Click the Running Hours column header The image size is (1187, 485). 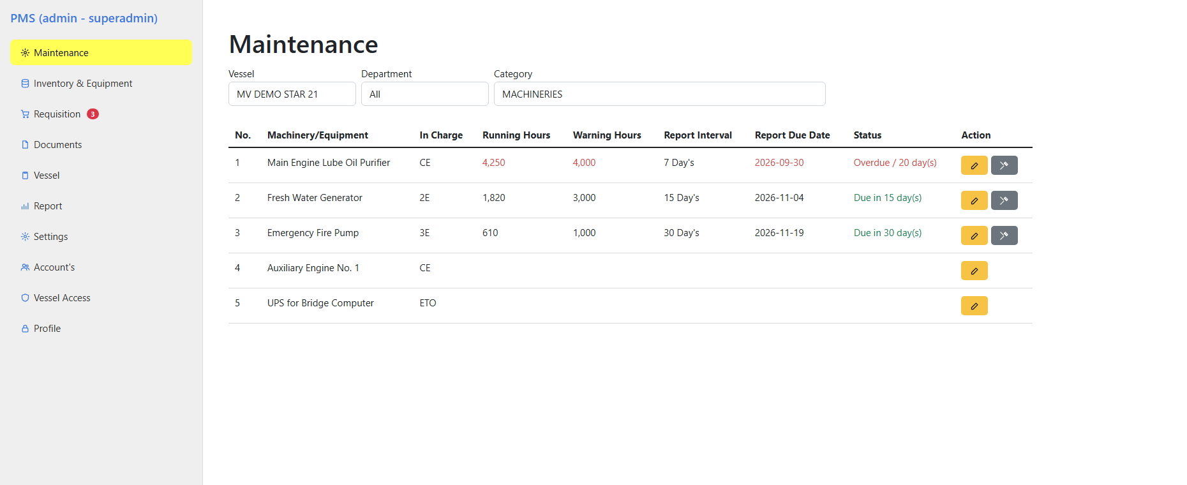[516, 135]
